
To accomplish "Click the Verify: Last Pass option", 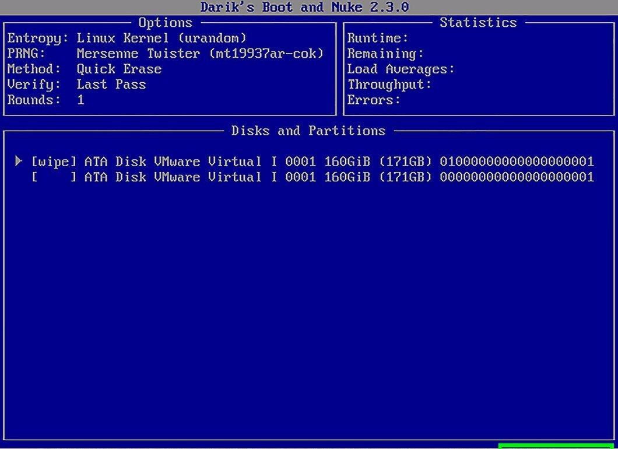I will [x=76, y=85].
